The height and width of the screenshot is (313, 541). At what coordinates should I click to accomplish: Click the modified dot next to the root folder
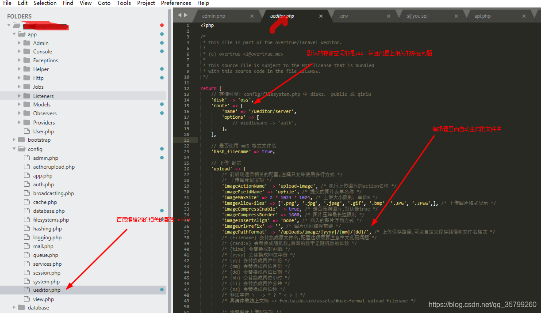[161, 25]
